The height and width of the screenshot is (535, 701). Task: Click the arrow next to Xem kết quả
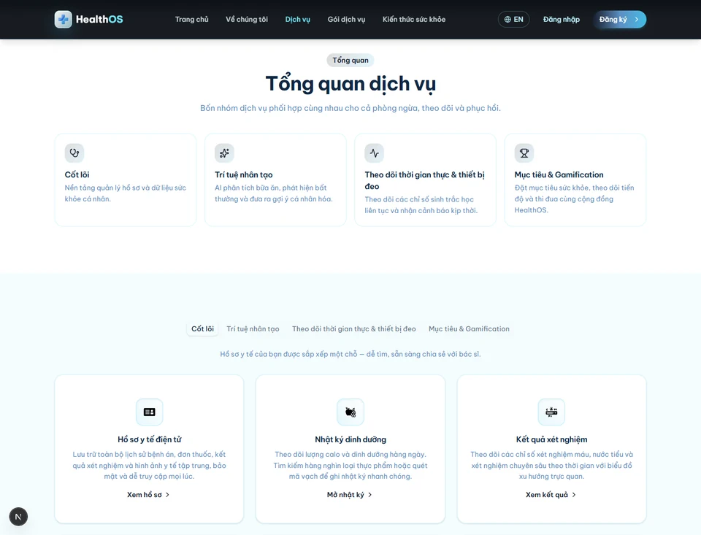pyautogui.click(x=574, y=495)
